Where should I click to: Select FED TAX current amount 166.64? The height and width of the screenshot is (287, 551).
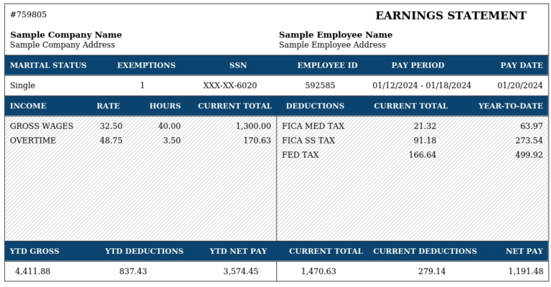[423, 155]
